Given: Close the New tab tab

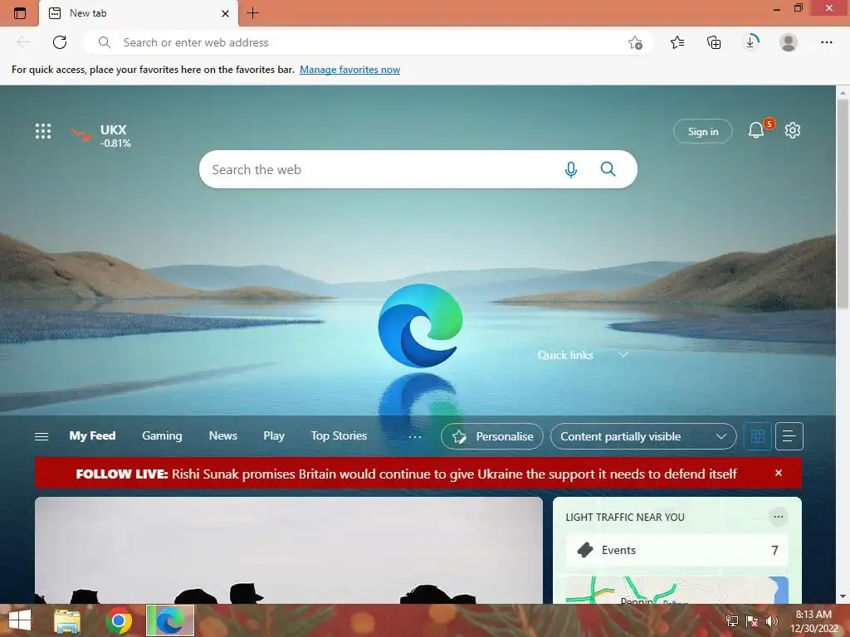Looking at the screenshot, I should point(226,13).
